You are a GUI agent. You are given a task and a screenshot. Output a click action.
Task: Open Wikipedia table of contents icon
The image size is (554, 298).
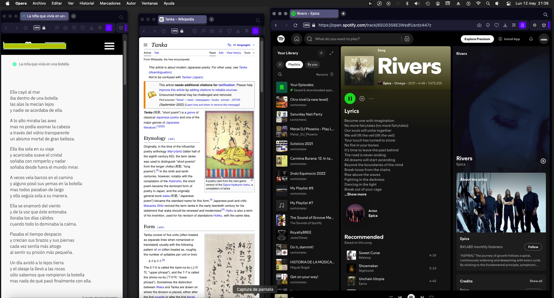coord(146,45)
